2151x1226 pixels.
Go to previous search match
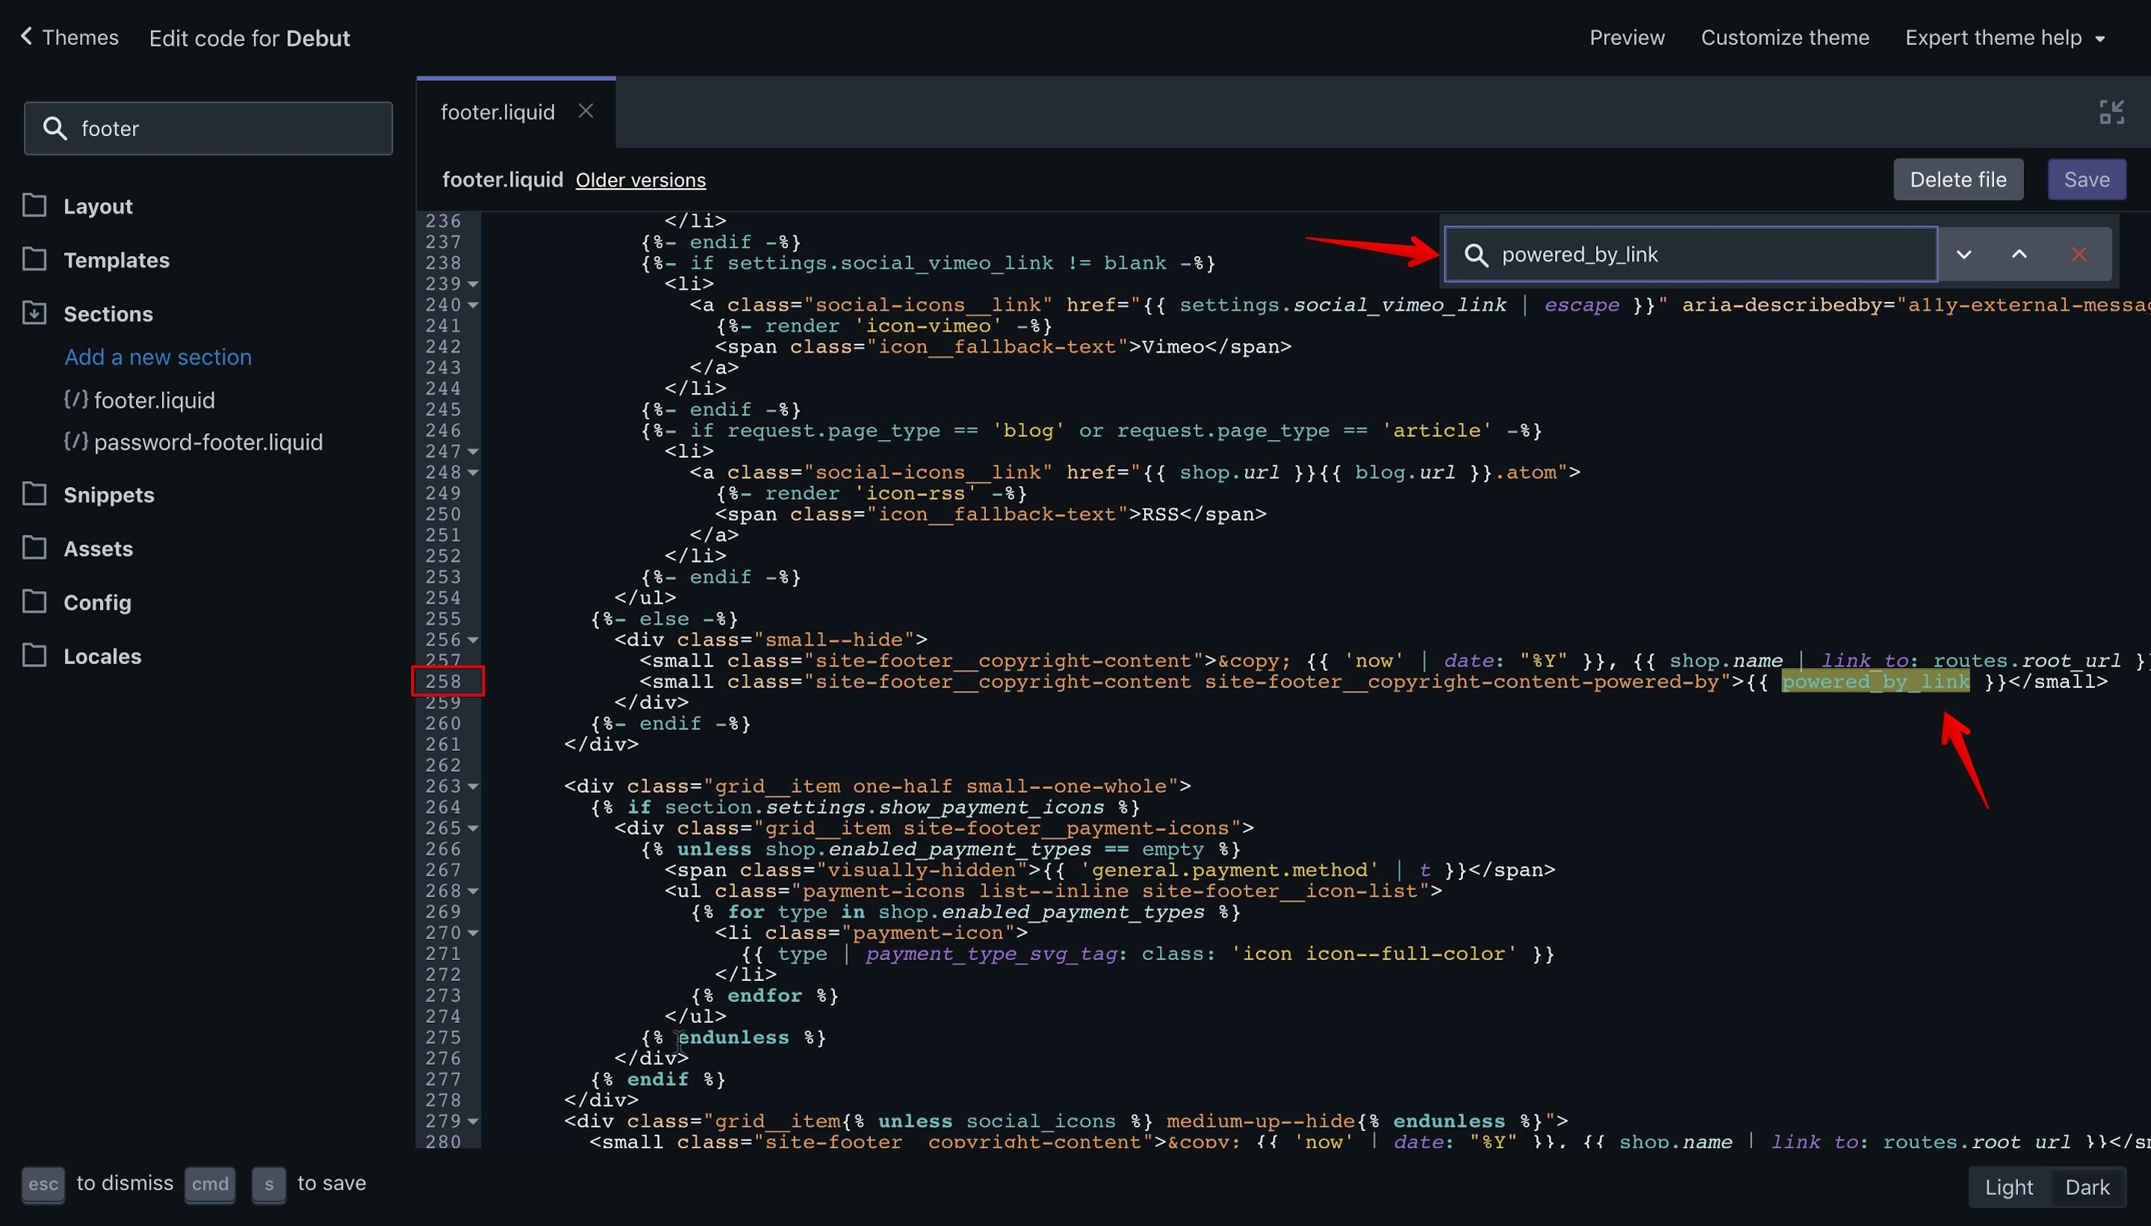2019,254
